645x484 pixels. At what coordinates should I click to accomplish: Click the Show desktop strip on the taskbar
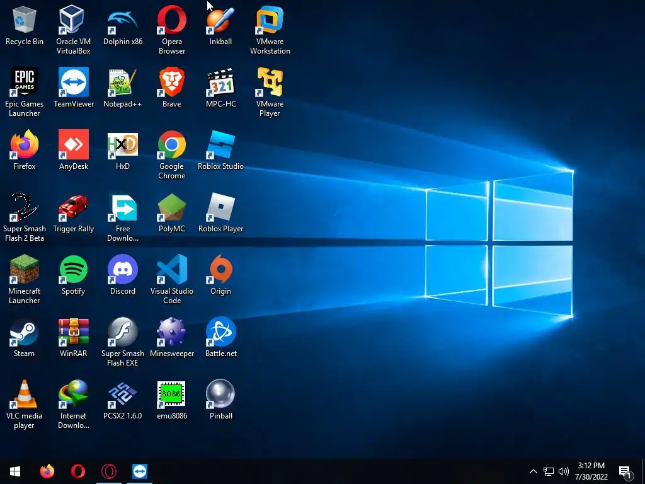point(643,471)
